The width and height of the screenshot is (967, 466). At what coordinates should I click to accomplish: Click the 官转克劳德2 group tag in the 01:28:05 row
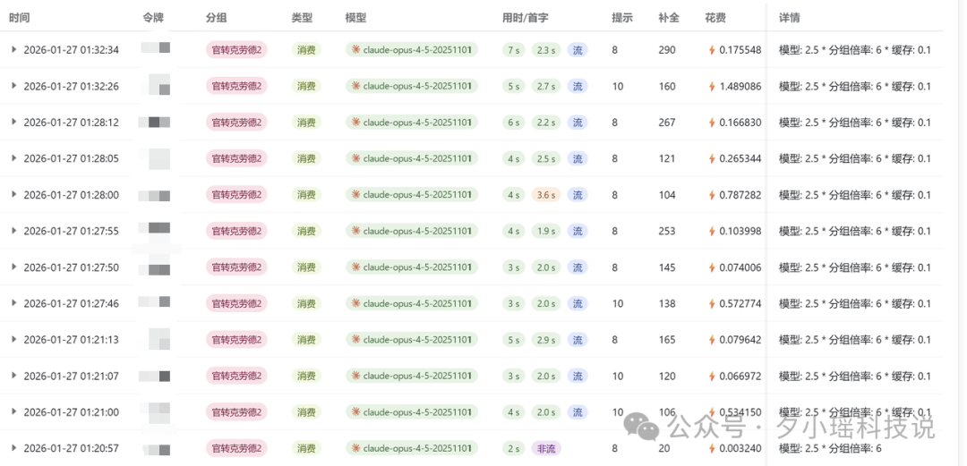pyautogui.click(x=236, y=158)
